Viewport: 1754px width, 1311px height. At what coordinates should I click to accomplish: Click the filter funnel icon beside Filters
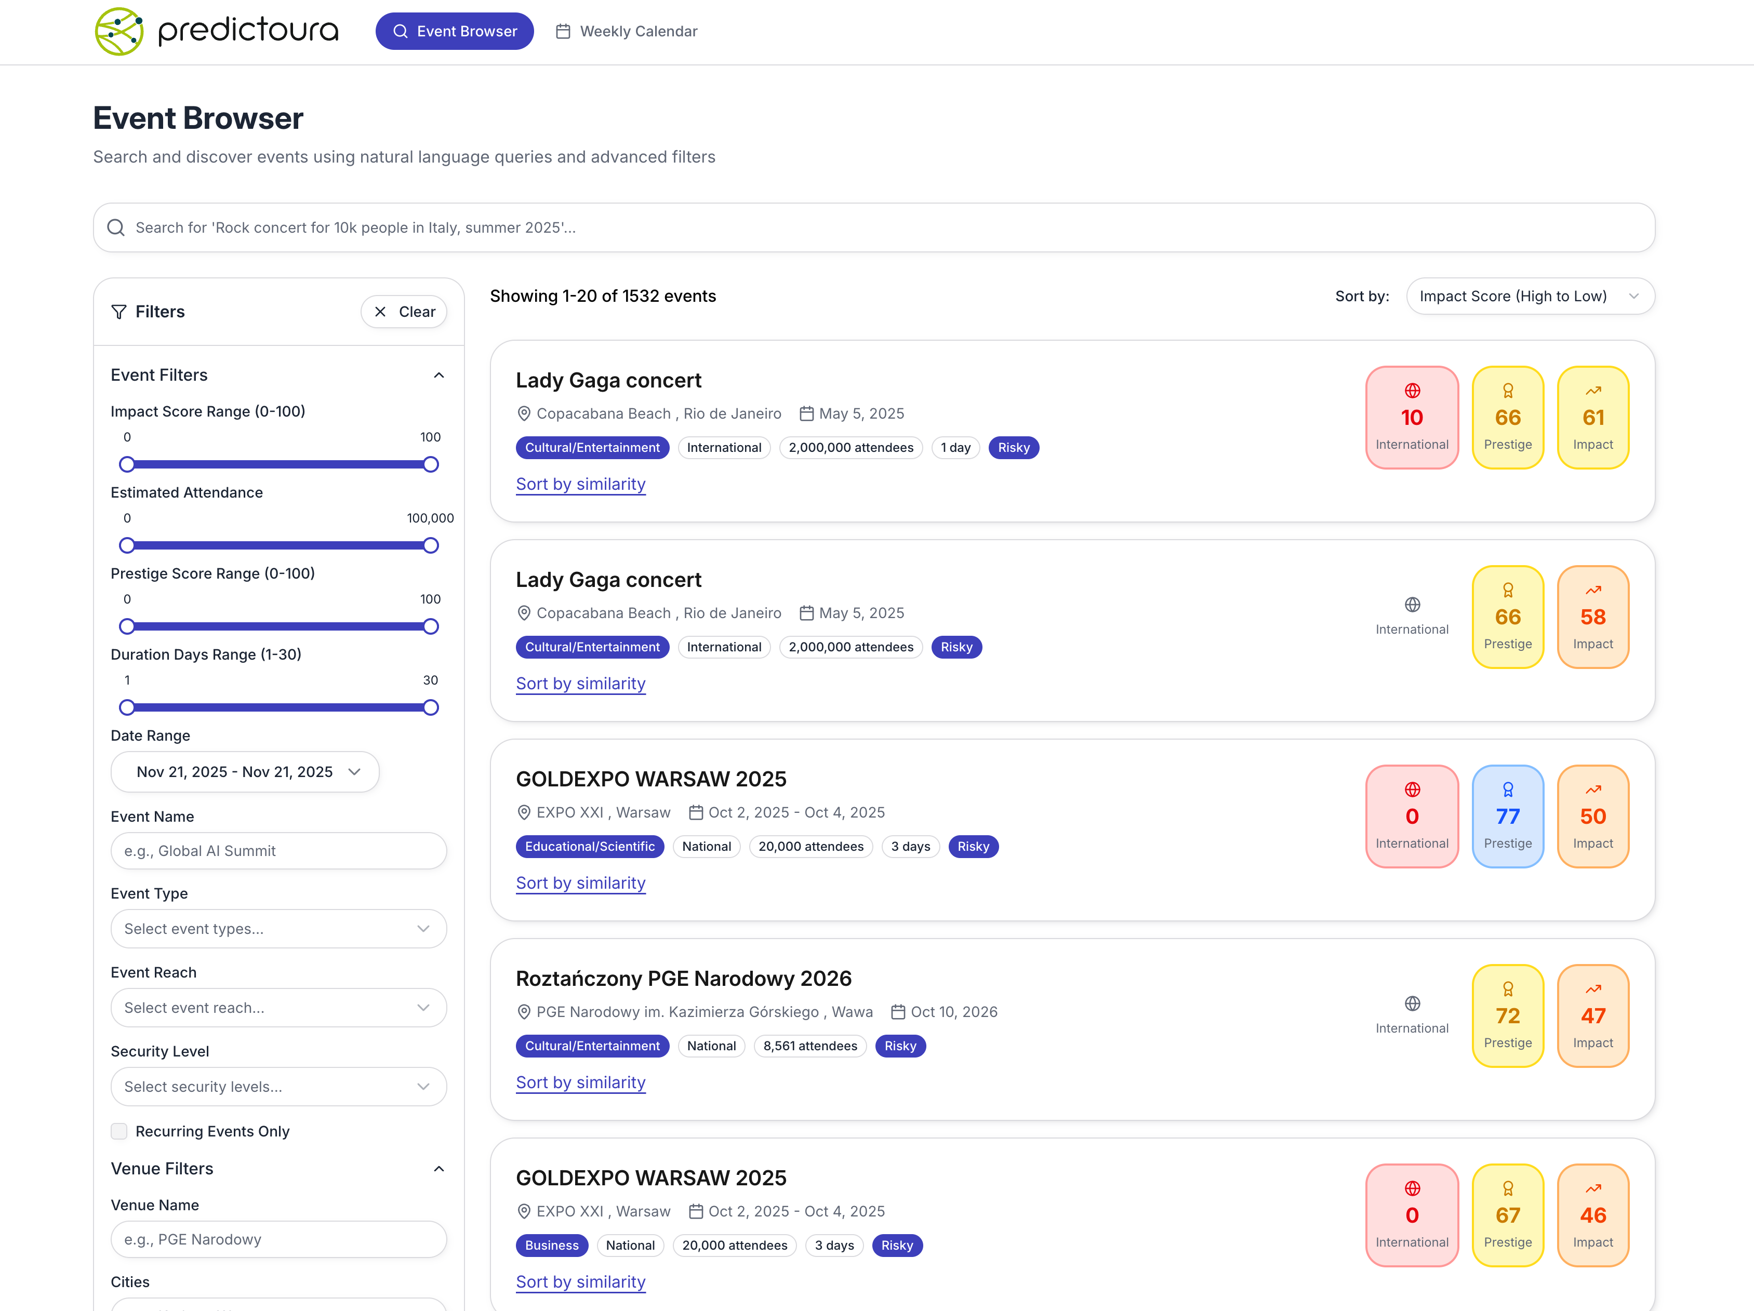click(119, 312)
